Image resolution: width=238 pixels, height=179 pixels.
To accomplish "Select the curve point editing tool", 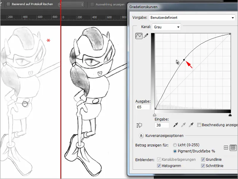I will [139, 36].
